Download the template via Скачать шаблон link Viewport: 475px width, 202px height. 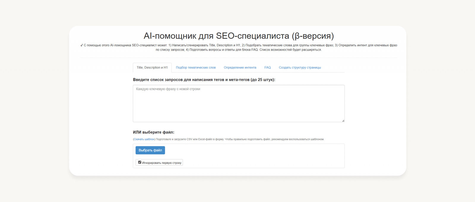pyautogui.click(x=144, y=139)
